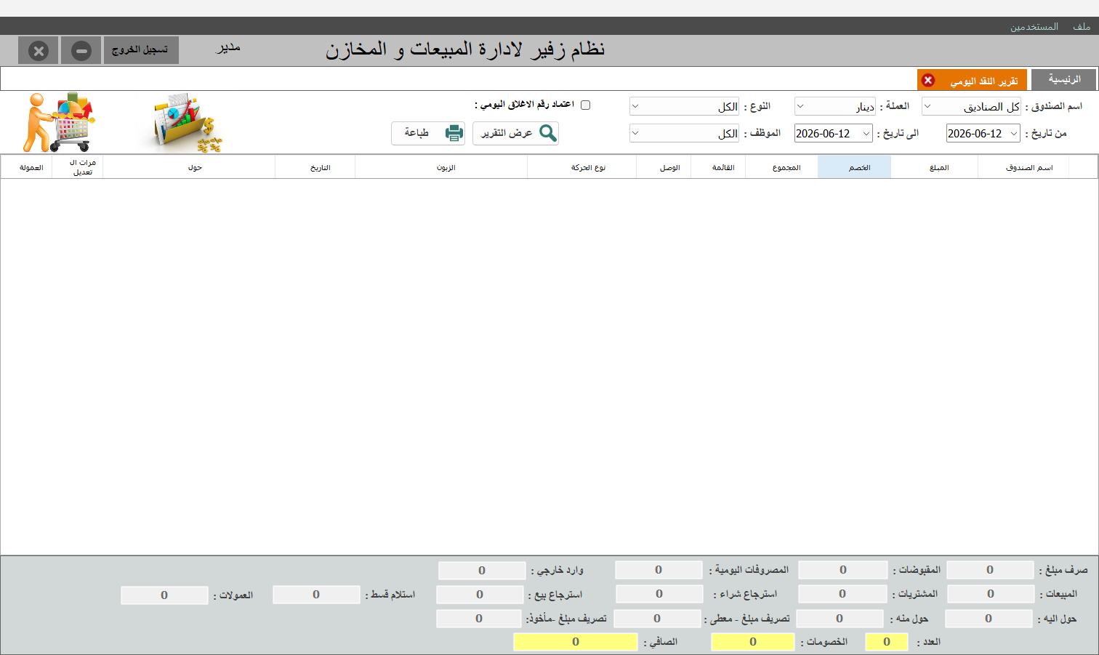Click the yellow الصافي net field
The height and width of the screenshot is (655, 1099).
(576, 642)
